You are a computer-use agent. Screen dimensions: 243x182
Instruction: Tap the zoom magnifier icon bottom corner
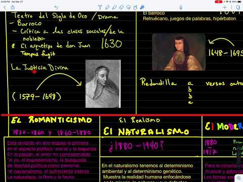click(238, 177)
